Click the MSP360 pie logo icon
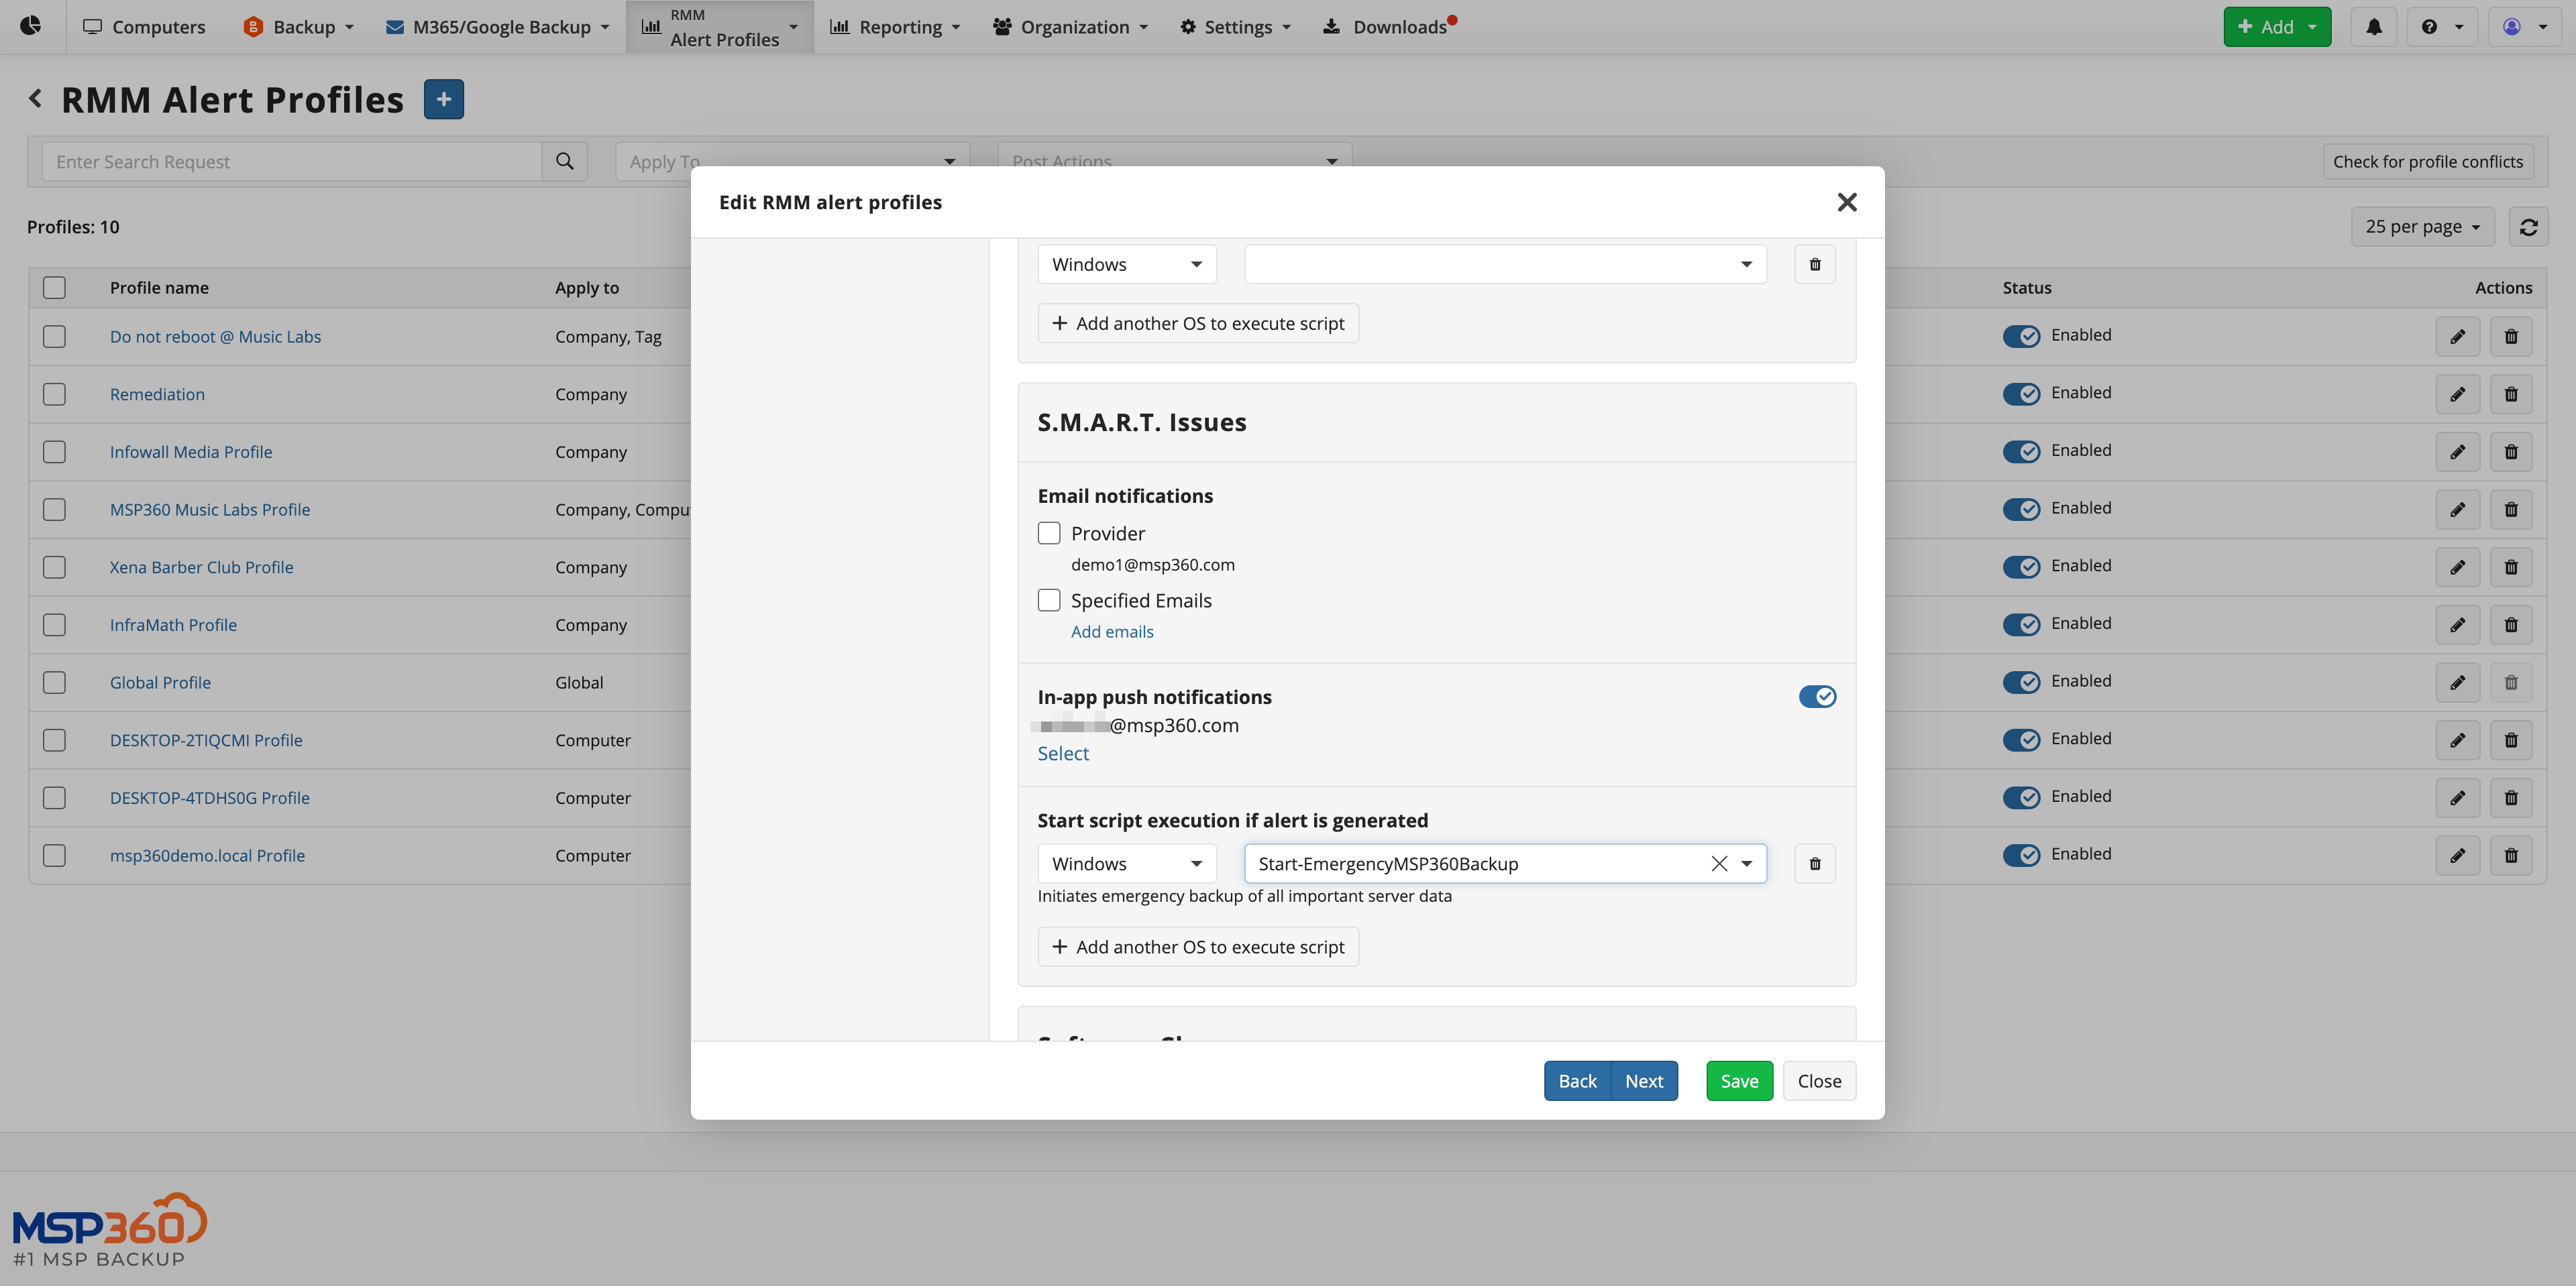Viewport: 2576px width, 1286px height. click(31, 26)
